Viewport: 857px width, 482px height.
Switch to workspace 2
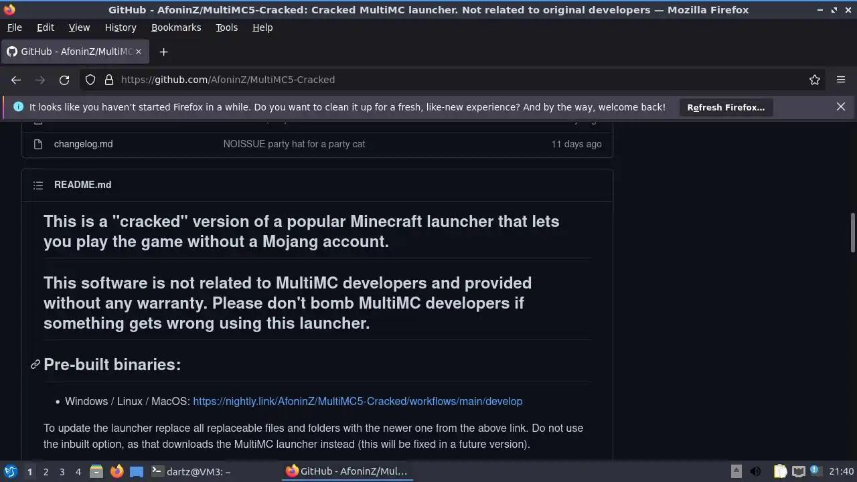[x=46, y=472]
